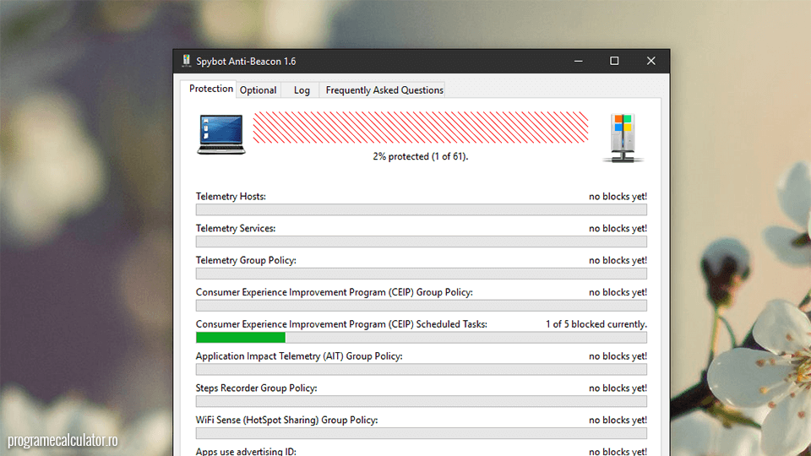Maximize the Spybot Anti-Beacon window
Screen dimensions: 811x456
pyautogui.click(x=614, y=62)
